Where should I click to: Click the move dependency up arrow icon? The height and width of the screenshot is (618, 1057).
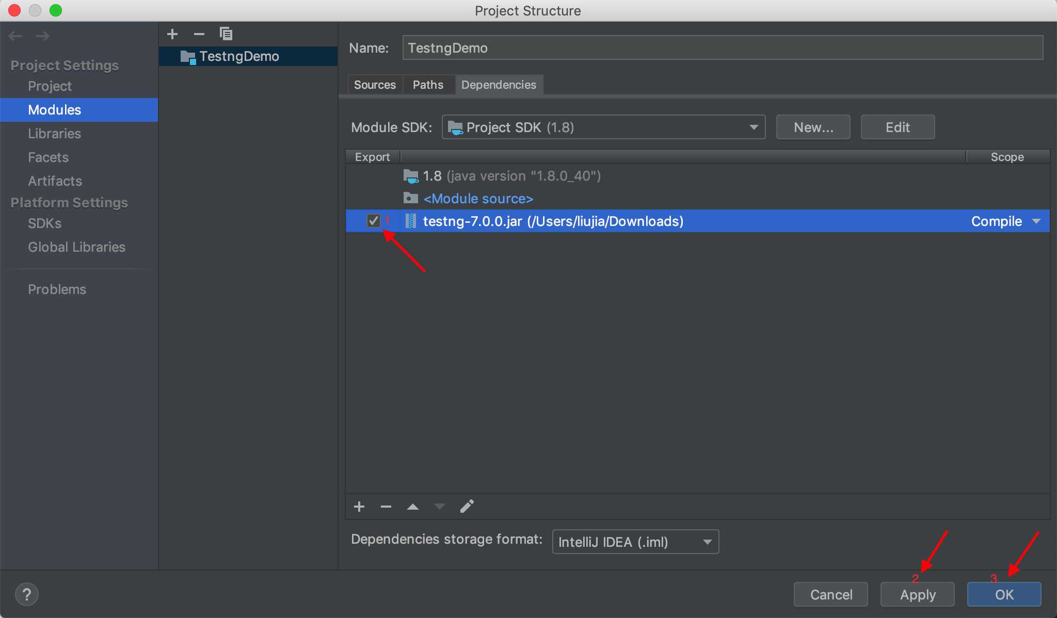(x=413, y=507)
